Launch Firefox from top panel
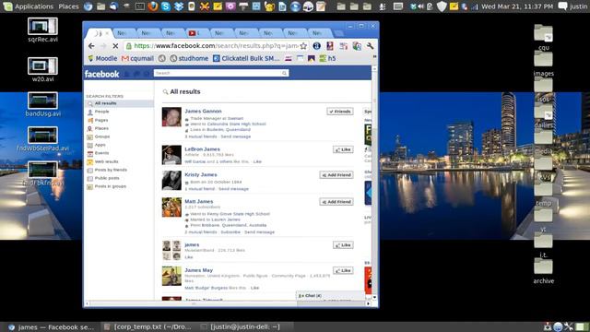 (x=153, y=6)
